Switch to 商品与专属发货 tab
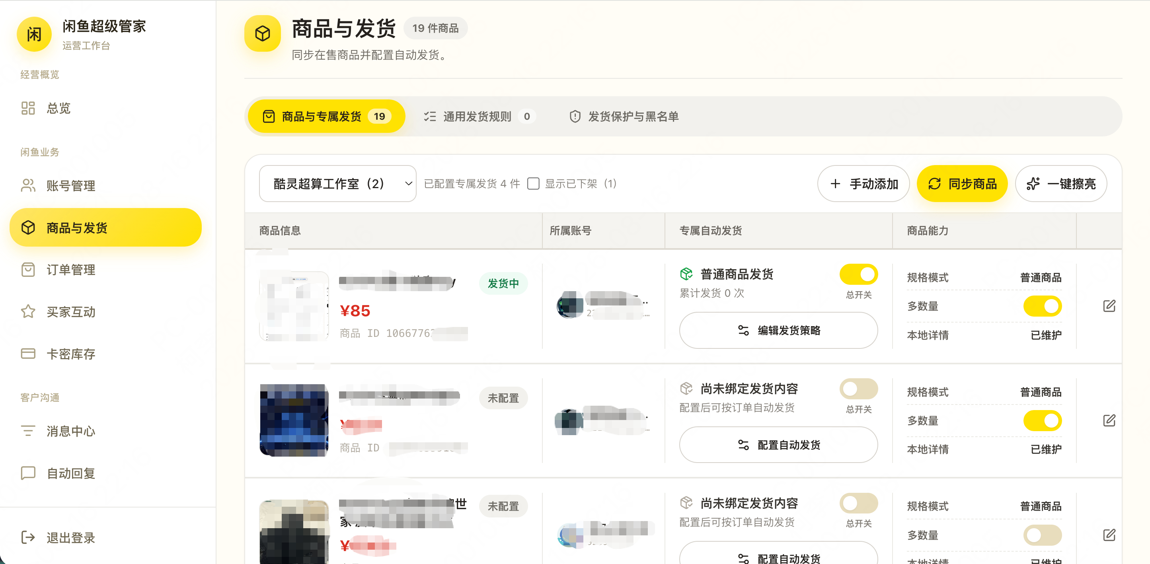1150x564 pixels. (326, 117)
